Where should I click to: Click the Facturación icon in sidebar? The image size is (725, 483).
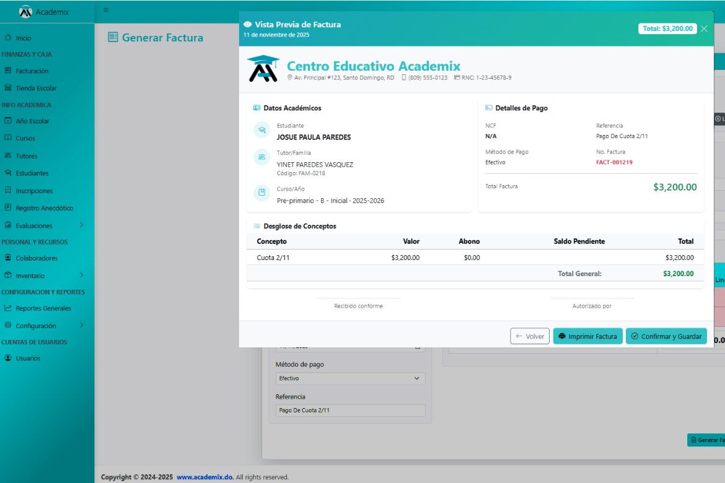8,71
